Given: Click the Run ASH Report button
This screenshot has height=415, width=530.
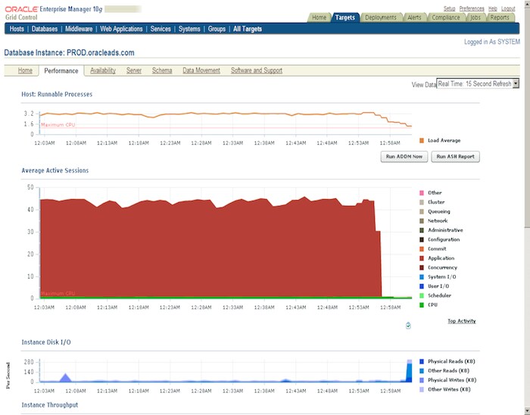Looking at the screenshot, I should click(455, 156).
